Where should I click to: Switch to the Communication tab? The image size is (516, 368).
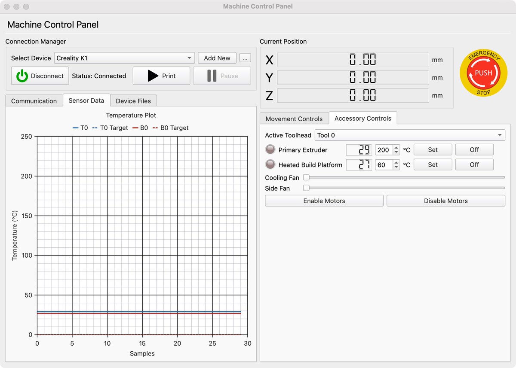(34, 101)
